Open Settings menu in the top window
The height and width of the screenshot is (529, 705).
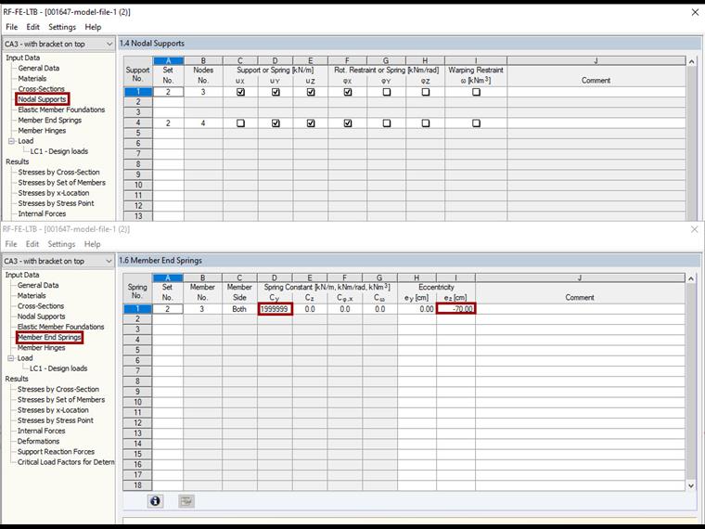[x=62, y=27]
